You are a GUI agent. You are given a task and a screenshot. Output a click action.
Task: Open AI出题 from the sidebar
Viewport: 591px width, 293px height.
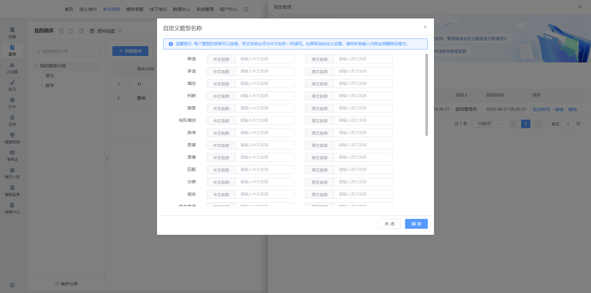pos(12,68)
